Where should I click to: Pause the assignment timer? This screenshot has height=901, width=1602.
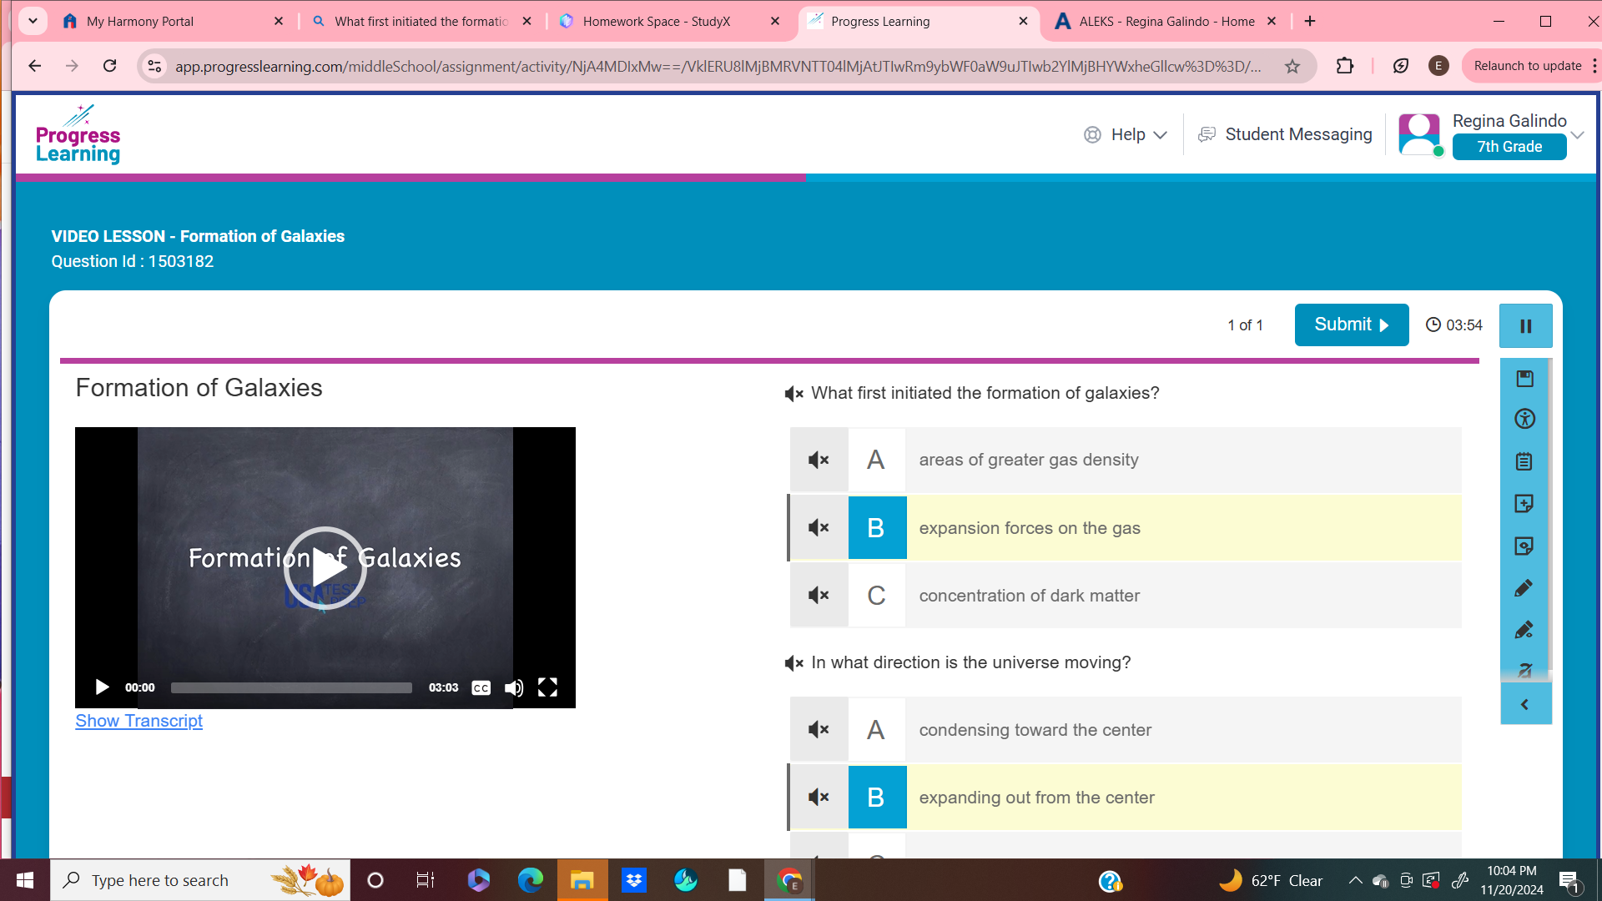click(x=1525, y=325)
